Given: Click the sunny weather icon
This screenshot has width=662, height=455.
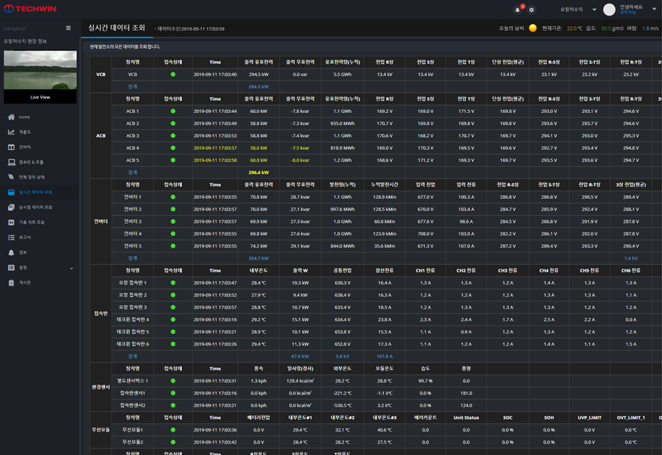Looking at the screenshot, I should click(532, 28).
